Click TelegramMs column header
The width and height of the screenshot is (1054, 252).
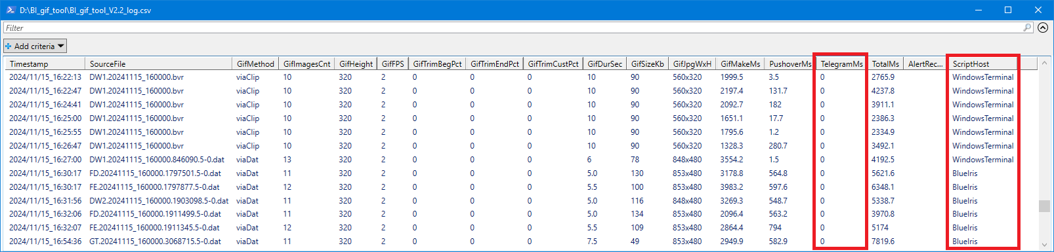click(x=841, y=63)
